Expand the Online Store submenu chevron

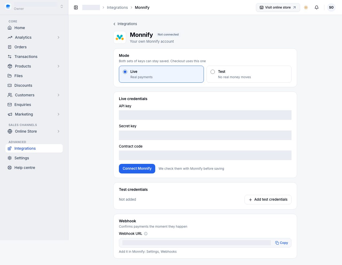59,131
